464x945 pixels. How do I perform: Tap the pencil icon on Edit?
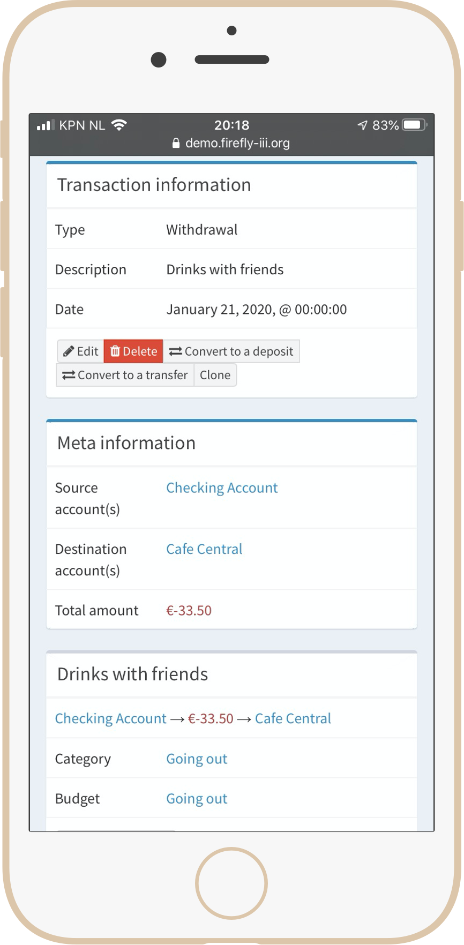click(68, 351)
